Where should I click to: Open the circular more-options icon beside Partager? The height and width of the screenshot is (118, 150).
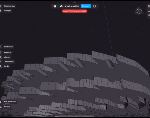[94, 6]
